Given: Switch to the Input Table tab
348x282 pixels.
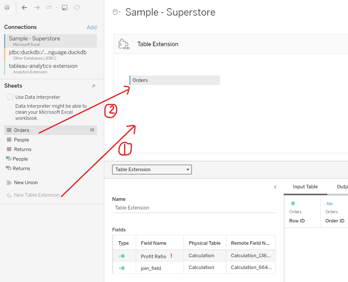Looking at the screenshot, I should [305, 187].
